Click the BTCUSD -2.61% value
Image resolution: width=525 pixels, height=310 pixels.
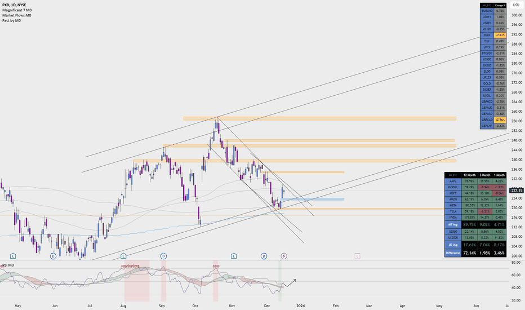tap(500, 53)
